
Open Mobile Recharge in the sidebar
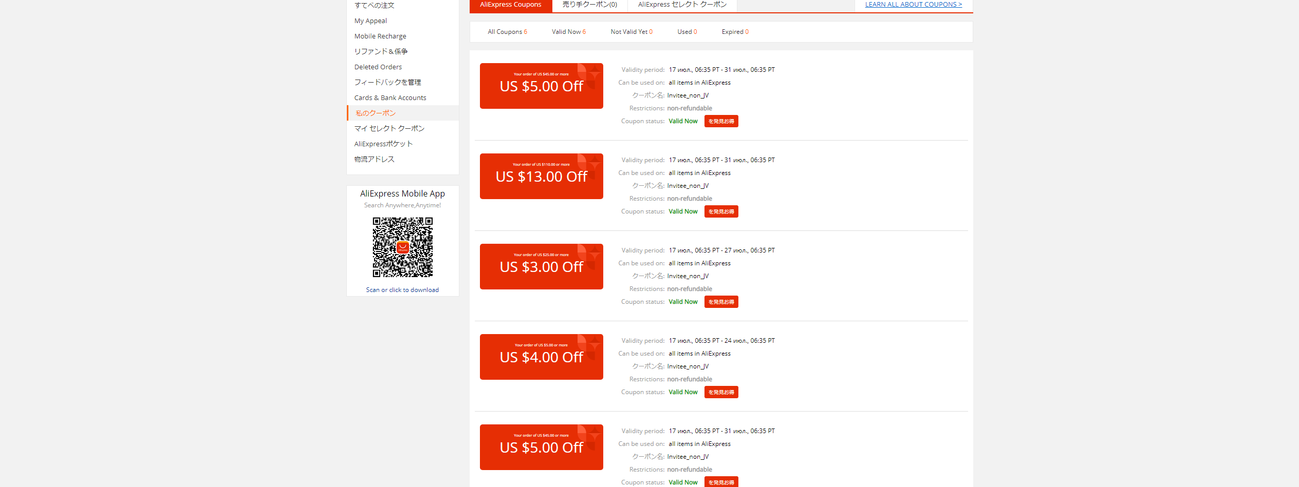tap(380, 36)
